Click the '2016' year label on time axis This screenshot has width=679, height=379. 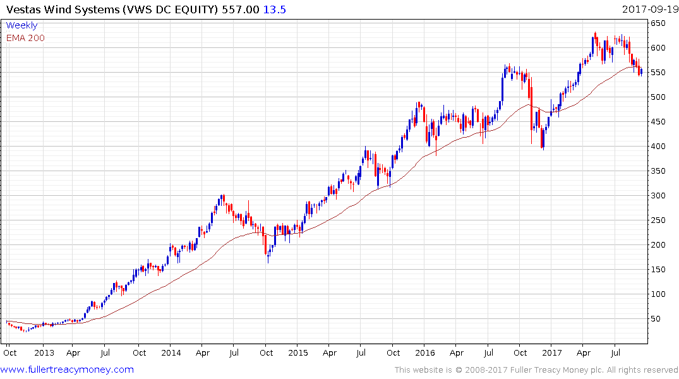click(x=425, y=353)
